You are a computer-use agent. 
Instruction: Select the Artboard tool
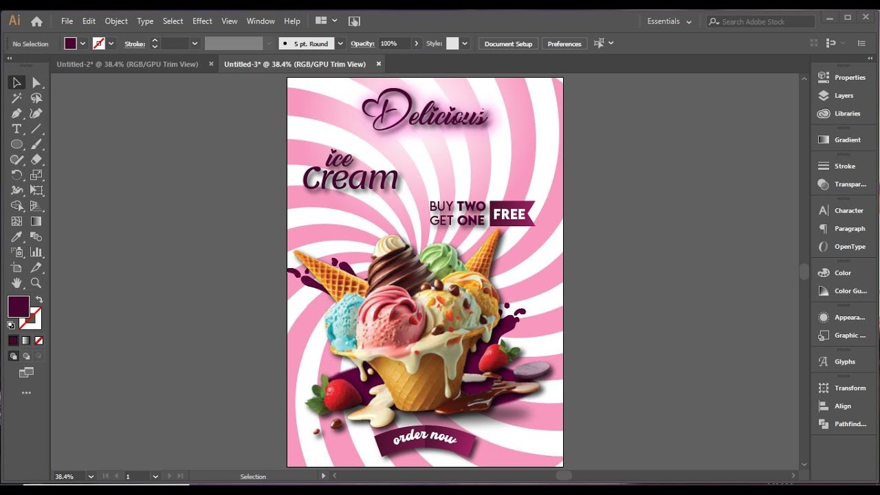point(16,267)
